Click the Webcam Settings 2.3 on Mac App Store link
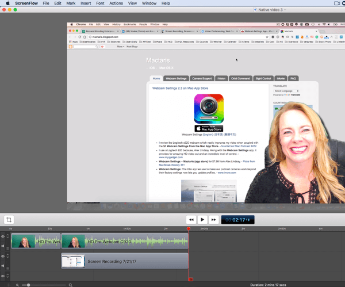 [x=180, y=88]
